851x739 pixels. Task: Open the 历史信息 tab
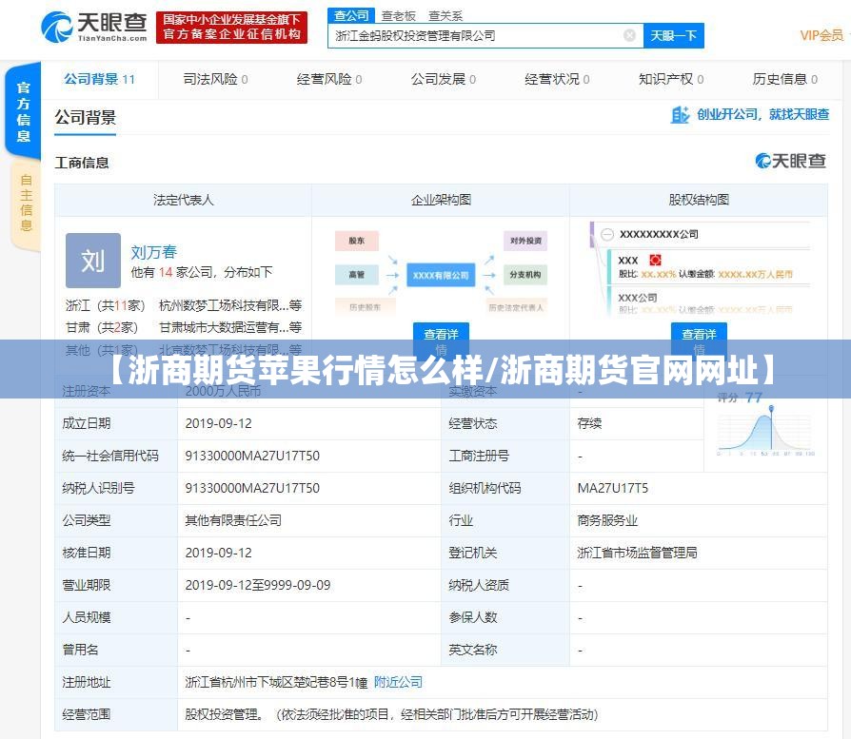point(784,79)
